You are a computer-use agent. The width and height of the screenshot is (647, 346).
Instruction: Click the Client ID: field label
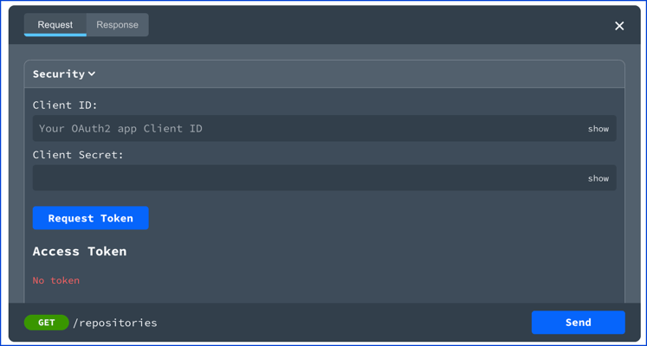65,106
